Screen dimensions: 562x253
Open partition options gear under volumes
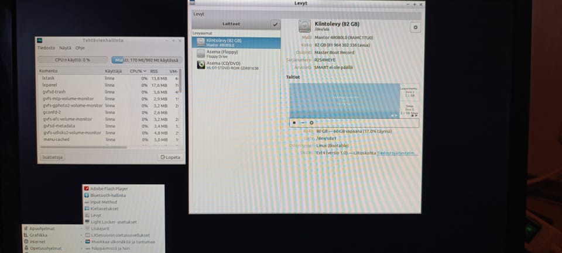(x=311, y=123)
